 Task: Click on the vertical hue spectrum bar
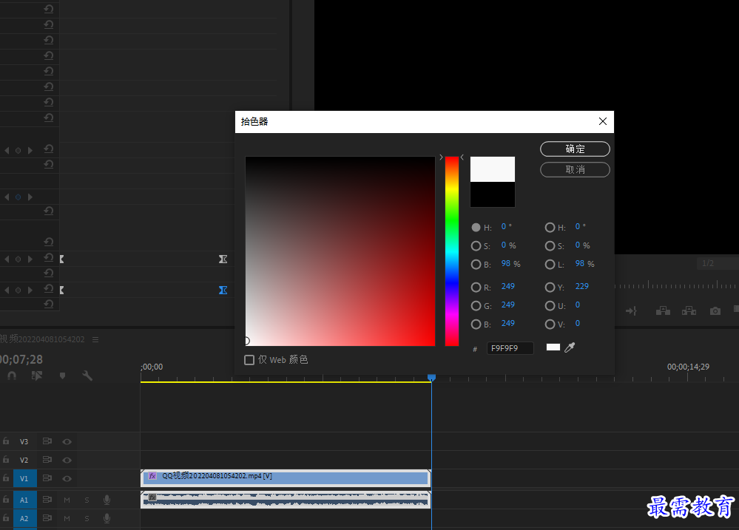[x=452, y=251]
